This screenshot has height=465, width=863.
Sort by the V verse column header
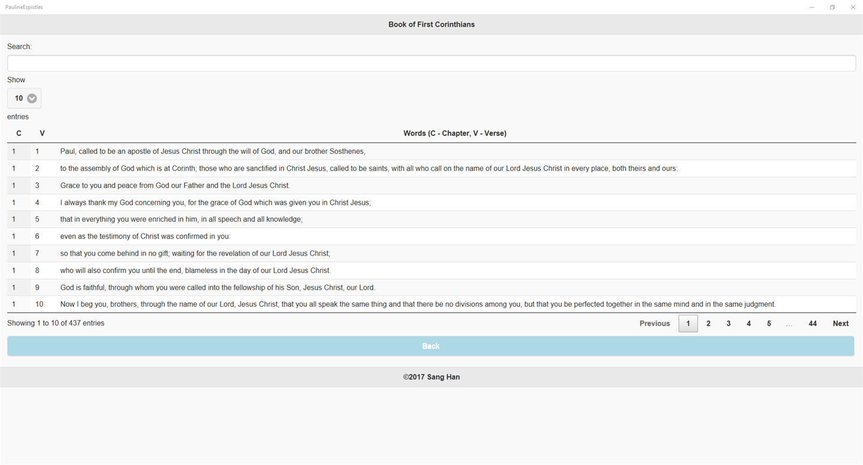point(42,133)
